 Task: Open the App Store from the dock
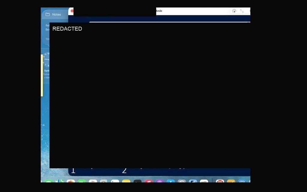(171, 181)
